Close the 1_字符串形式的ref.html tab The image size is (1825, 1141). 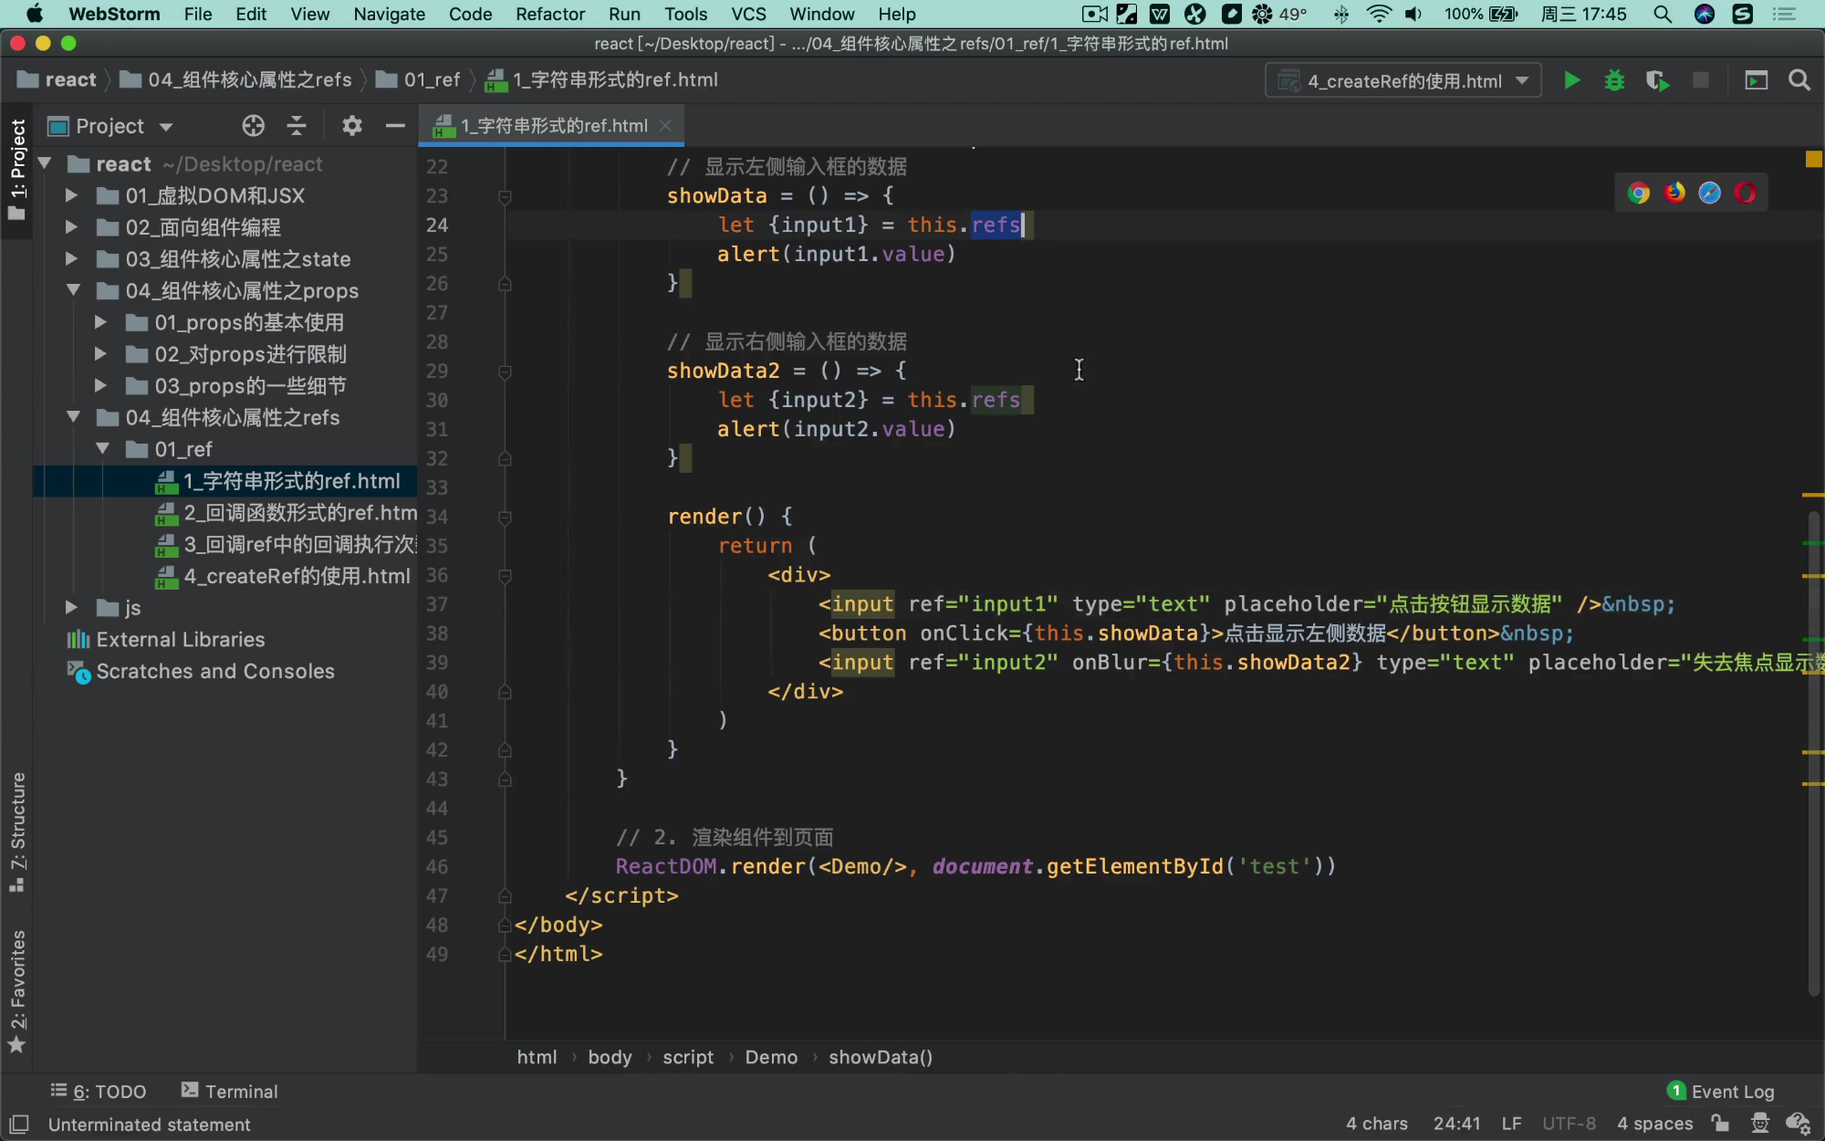click(665, 126)
